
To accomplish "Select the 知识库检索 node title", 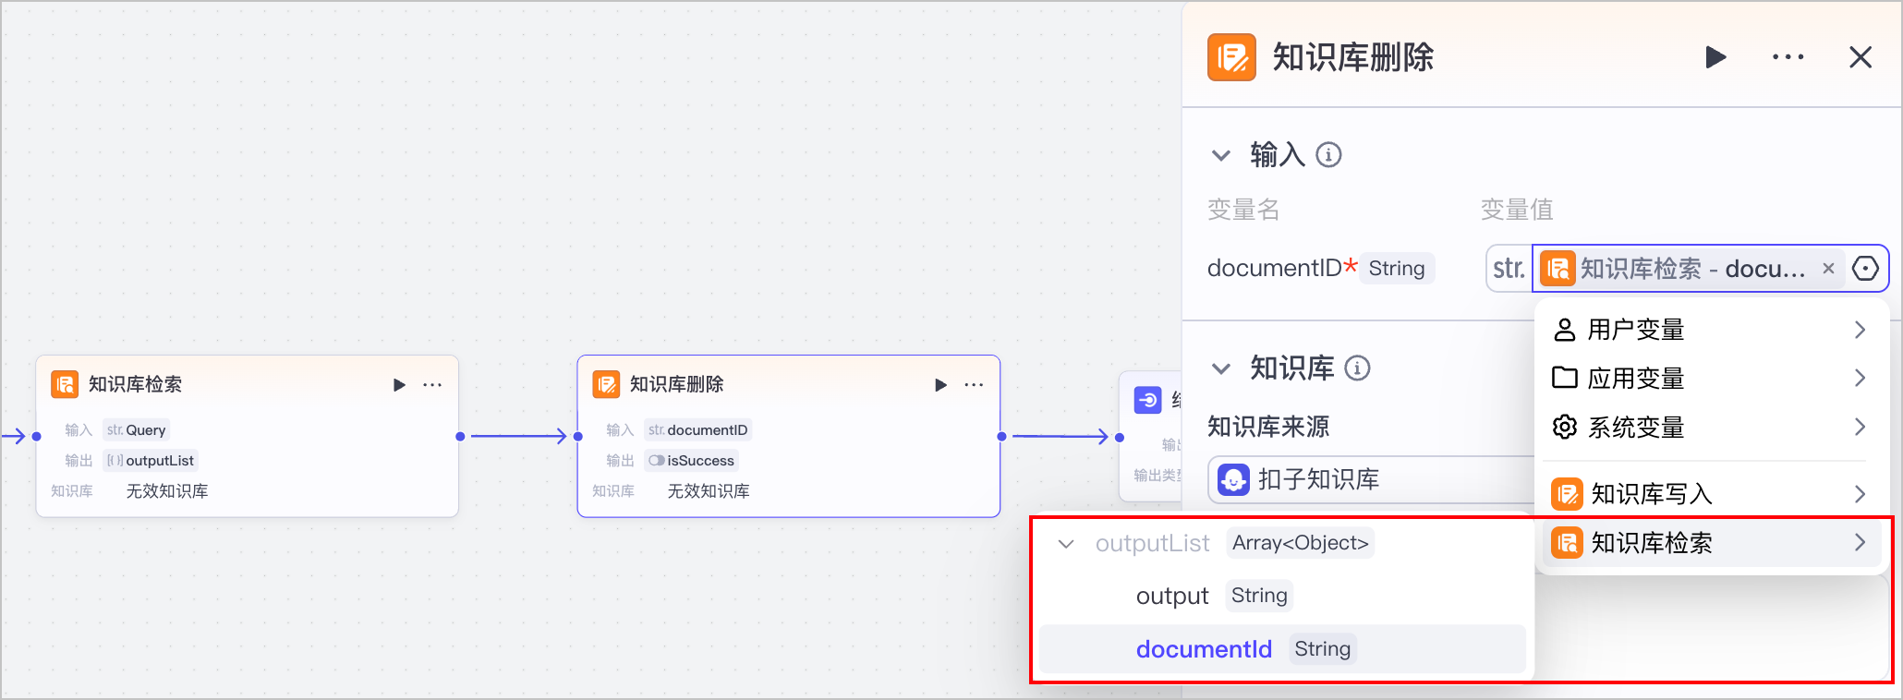I will [x=135, y=384].
